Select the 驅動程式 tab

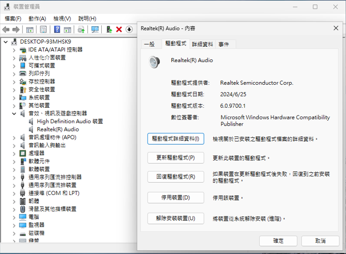point(176,44)
